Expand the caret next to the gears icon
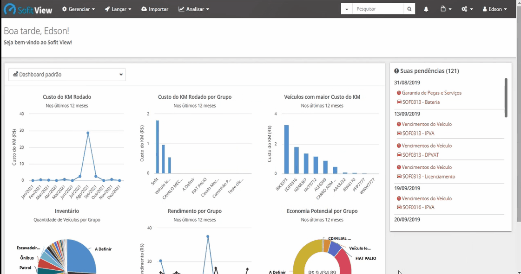 [471, 9]
